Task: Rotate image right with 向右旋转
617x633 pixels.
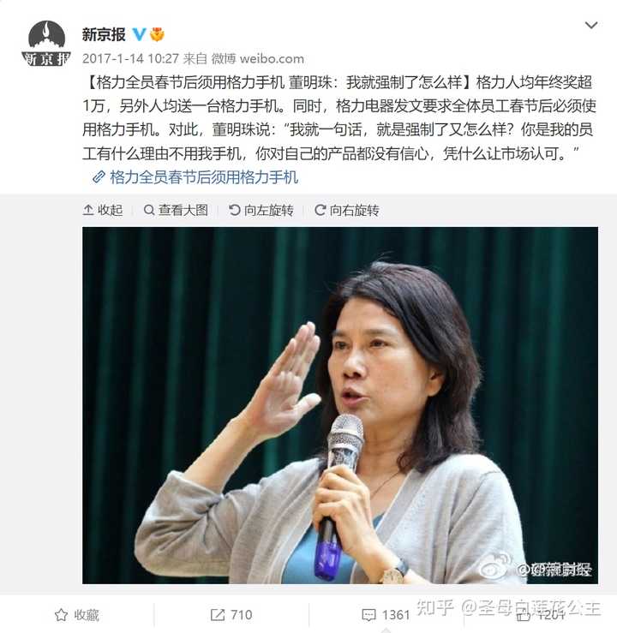Action: pos(346,211)
